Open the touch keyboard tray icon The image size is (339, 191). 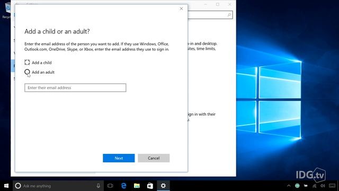click(332, 186)
